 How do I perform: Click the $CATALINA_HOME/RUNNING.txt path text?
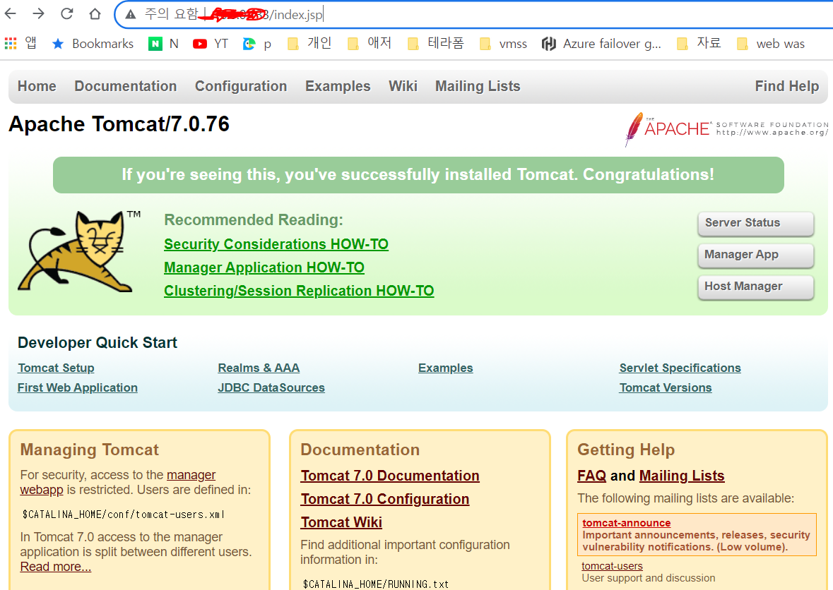[376, 584]
